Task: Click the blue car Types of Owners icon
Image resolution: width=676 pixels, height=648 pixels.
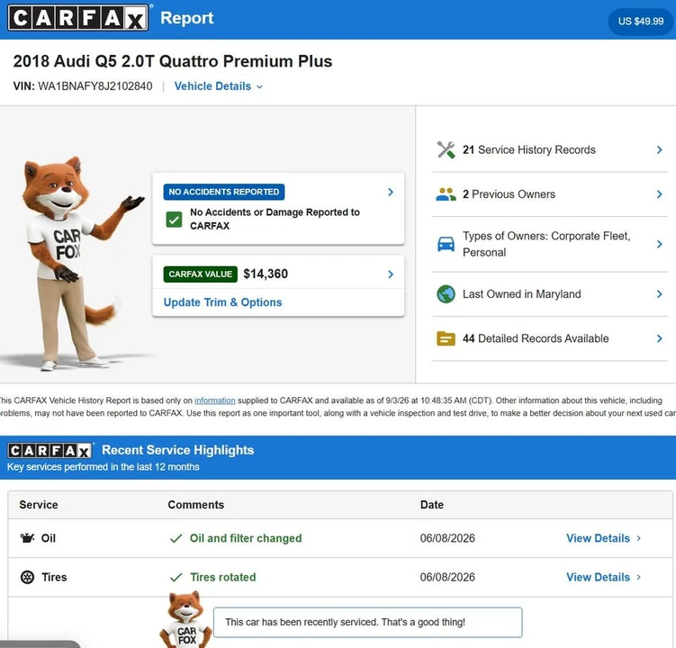Action: (446, 244)
